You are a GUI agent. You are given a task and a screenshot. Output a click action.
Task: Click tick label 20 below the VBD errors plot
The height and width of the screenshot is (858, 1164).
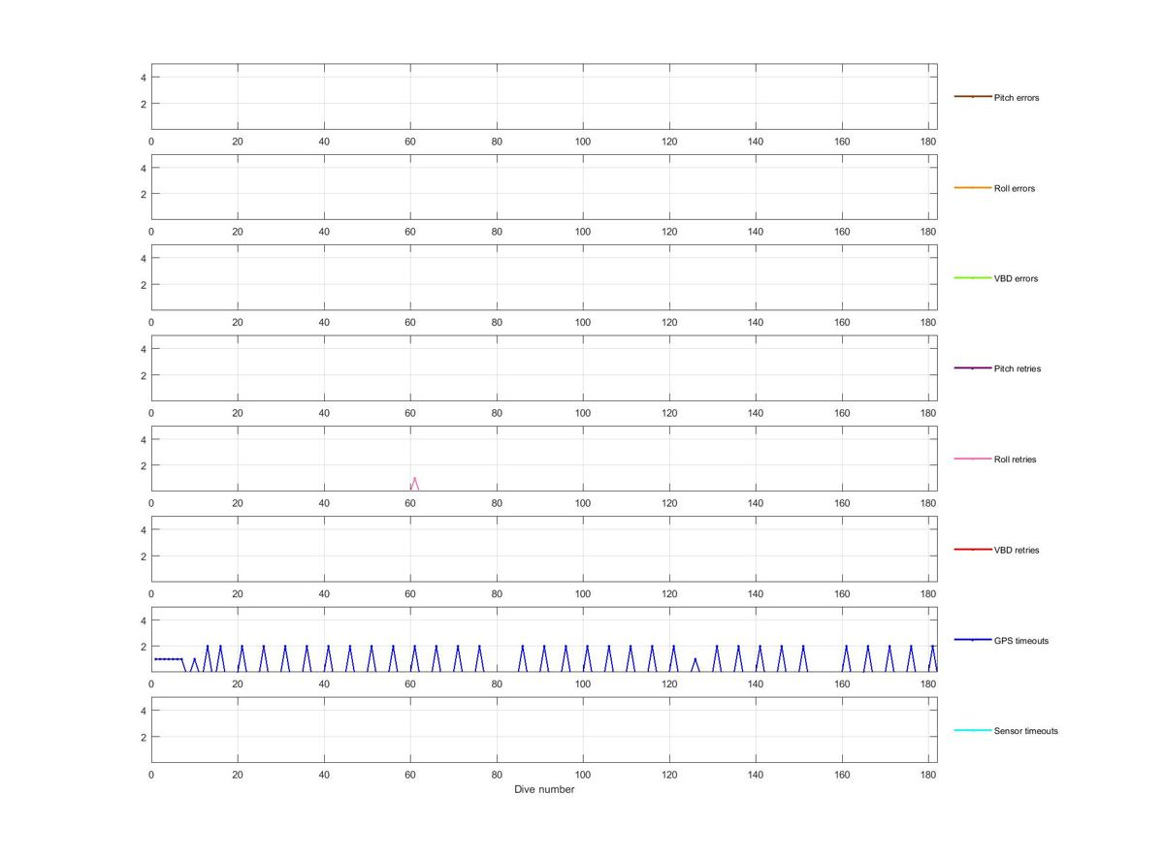pyautogui.click(x=238, y=323)
